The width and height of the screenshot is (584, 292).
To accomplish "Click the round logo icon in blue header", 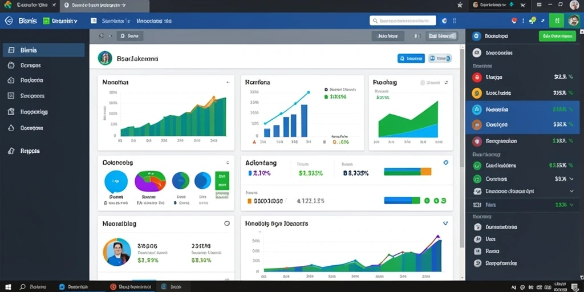I will [x=9, y=21].
